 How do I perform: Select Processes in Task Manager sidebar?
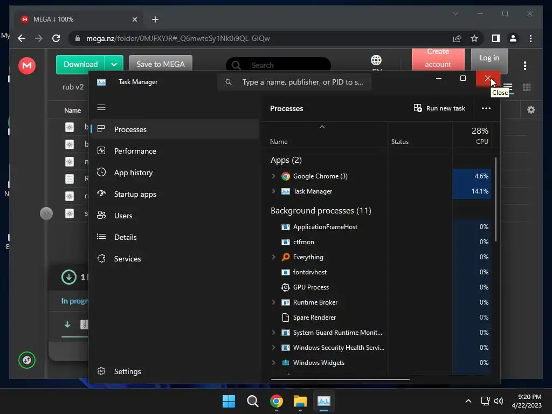[175, 129]
